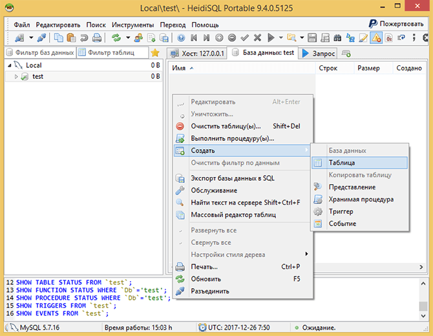Click the Load SQL file folder icon

point(291,37)
